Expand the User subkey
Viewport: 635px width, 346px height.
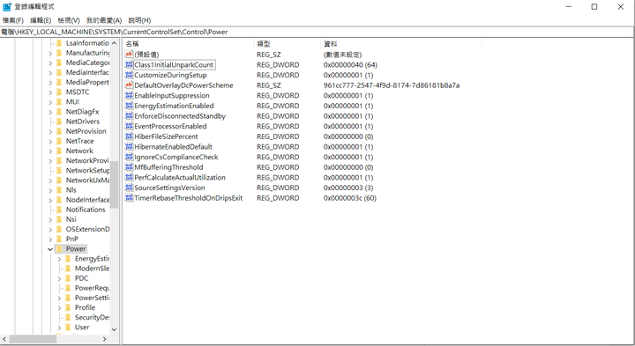pyautogui.click(x=59, y=328)
